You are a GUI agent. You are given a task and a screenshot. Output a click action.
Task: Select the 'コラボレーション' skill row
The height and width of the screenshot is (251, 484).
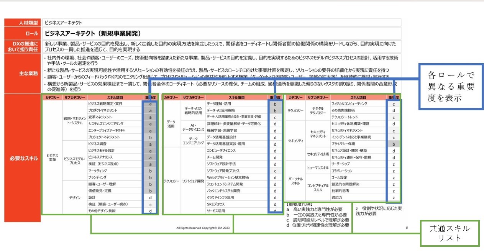click(x=341, y=171)
